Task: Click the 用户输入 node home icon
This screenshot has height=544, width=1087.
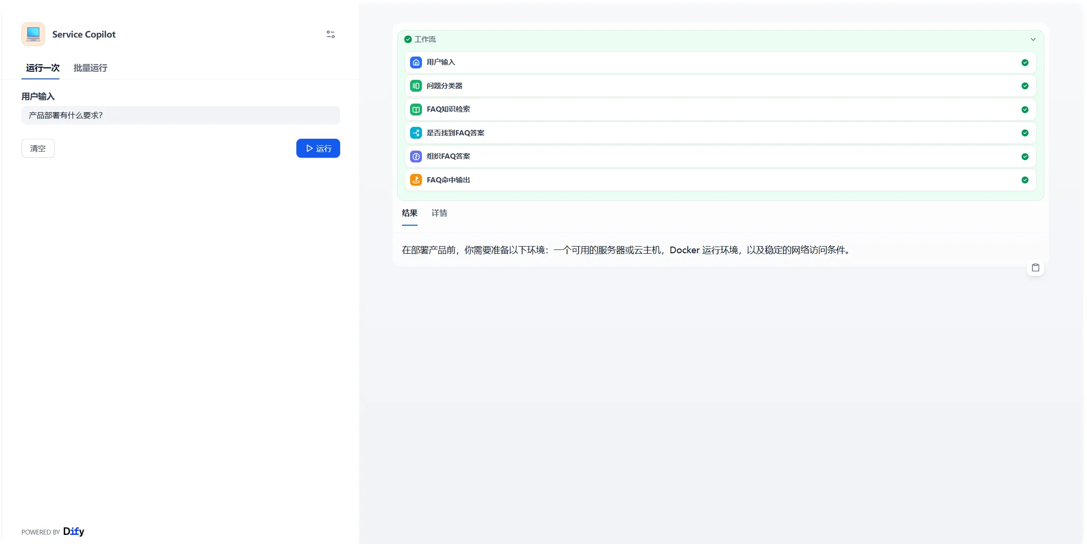Action: (x=416, y=62)
